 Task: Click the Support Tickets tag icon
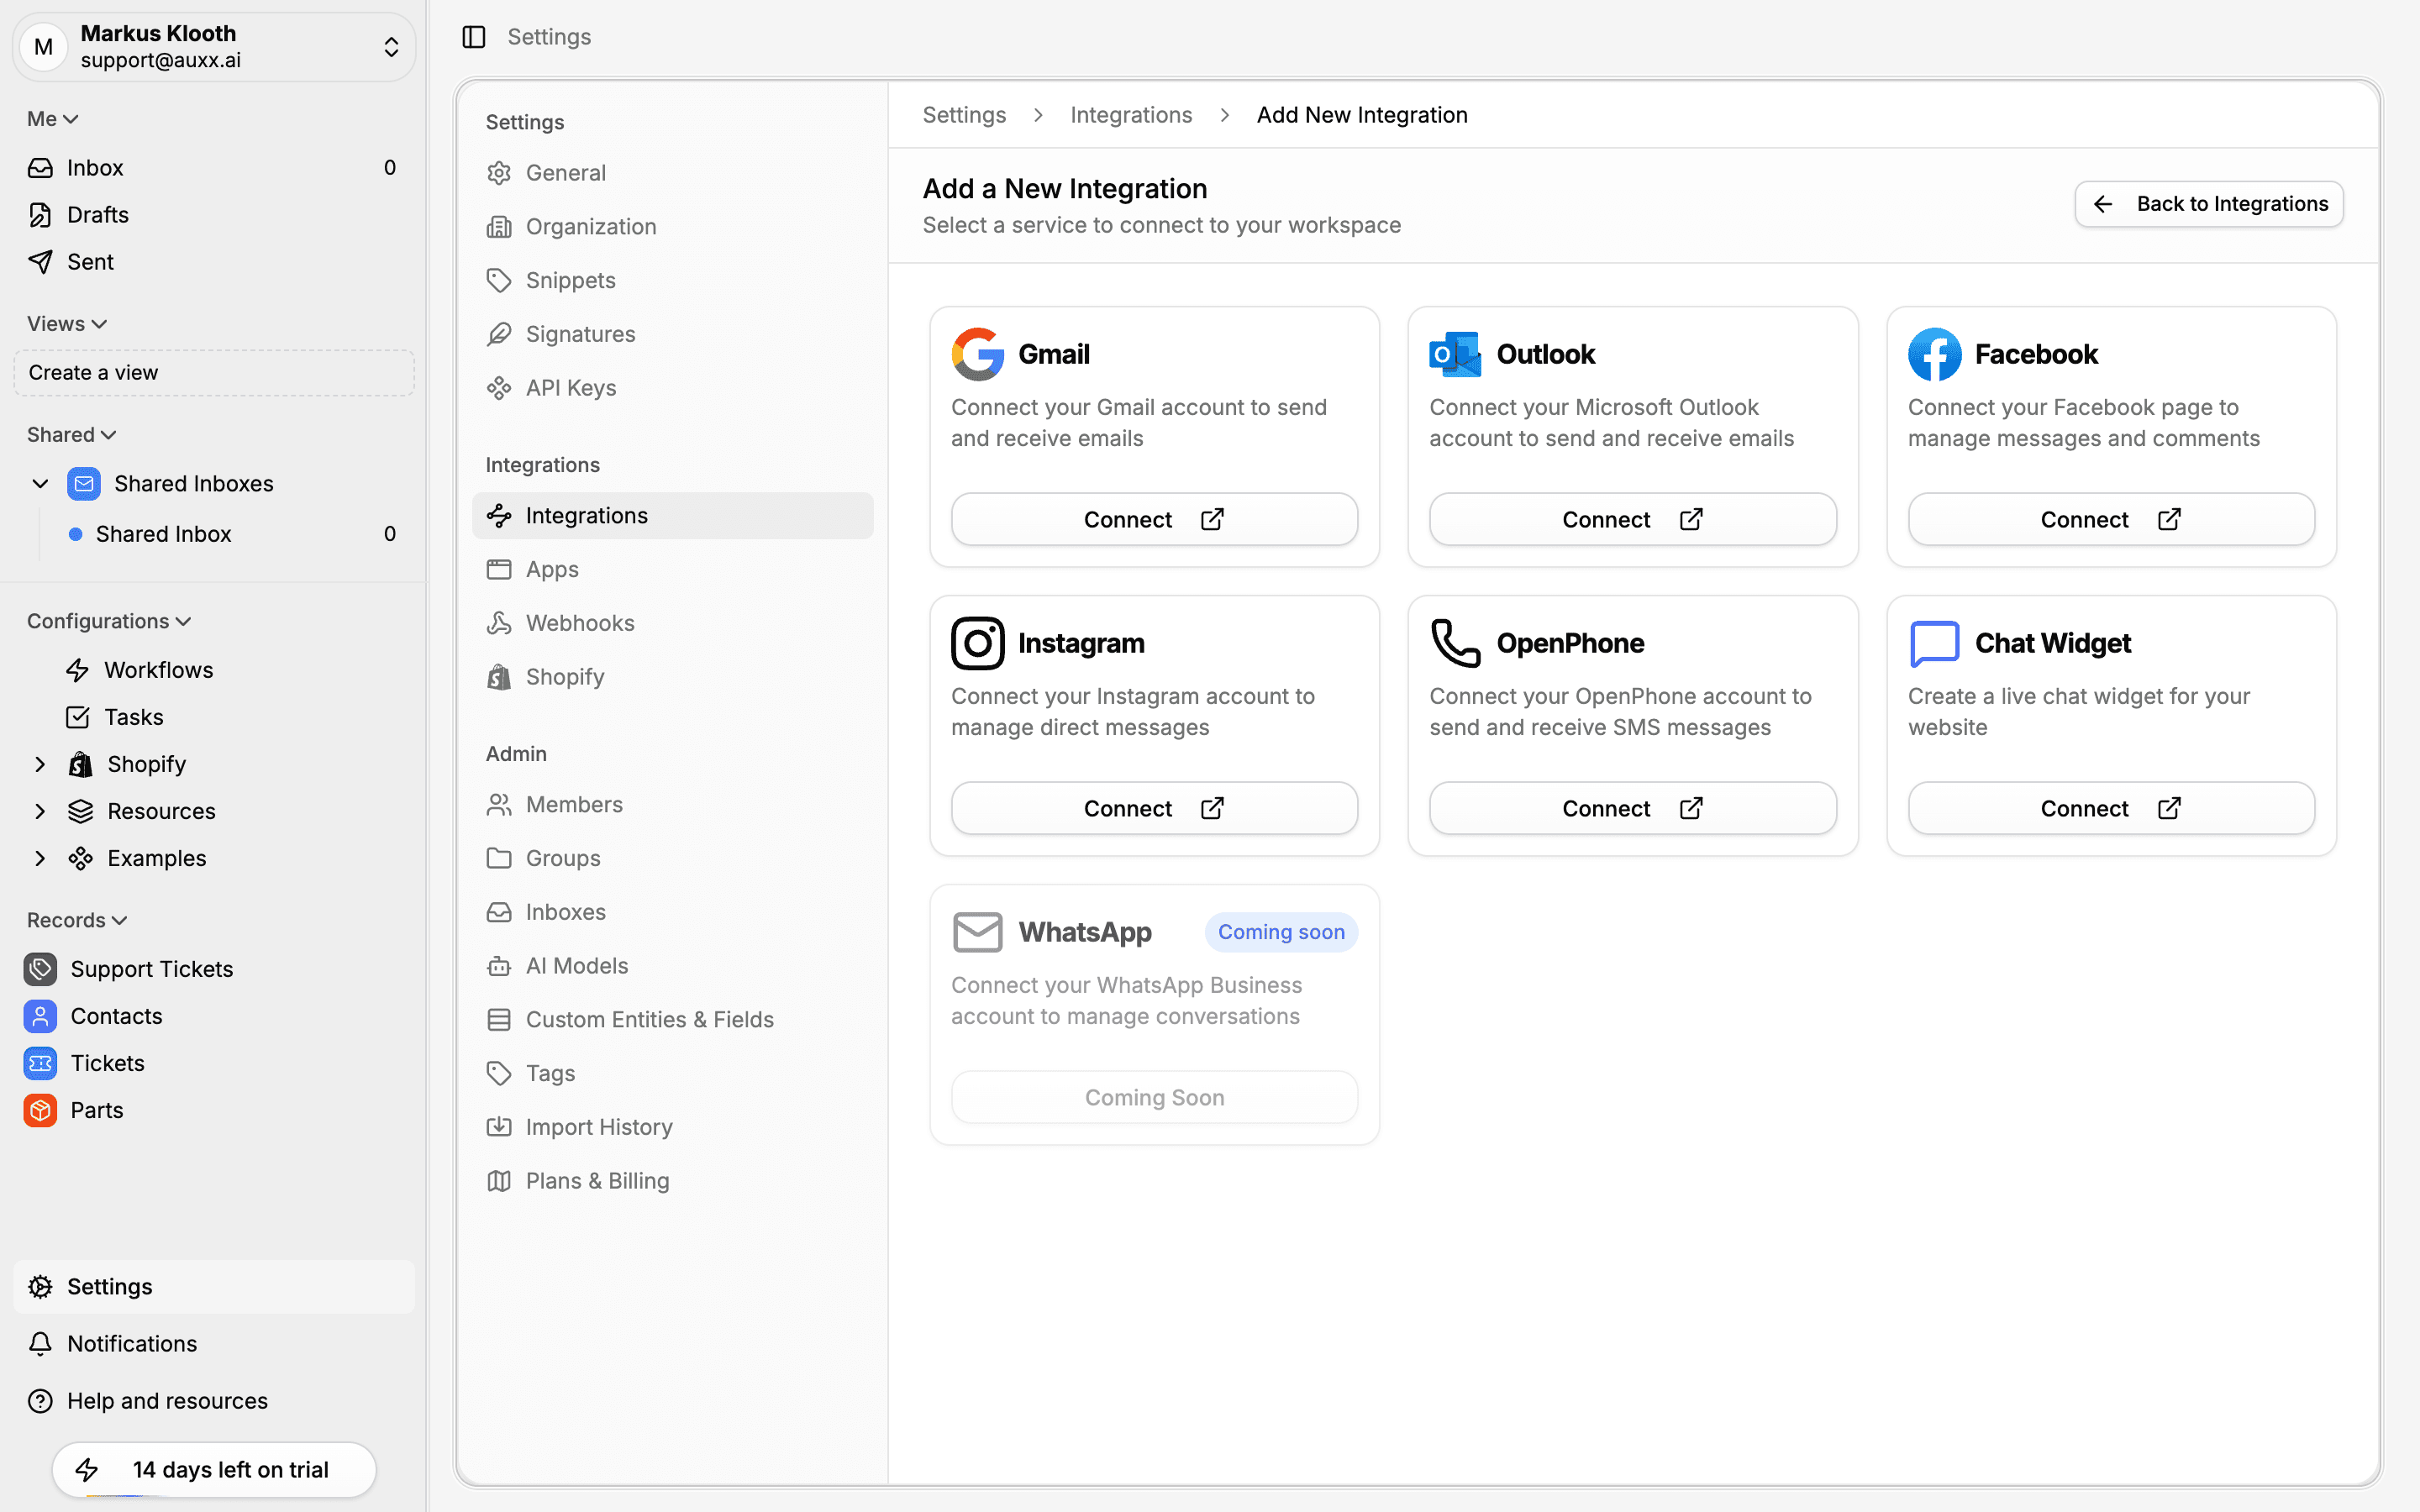coord(40,969)
